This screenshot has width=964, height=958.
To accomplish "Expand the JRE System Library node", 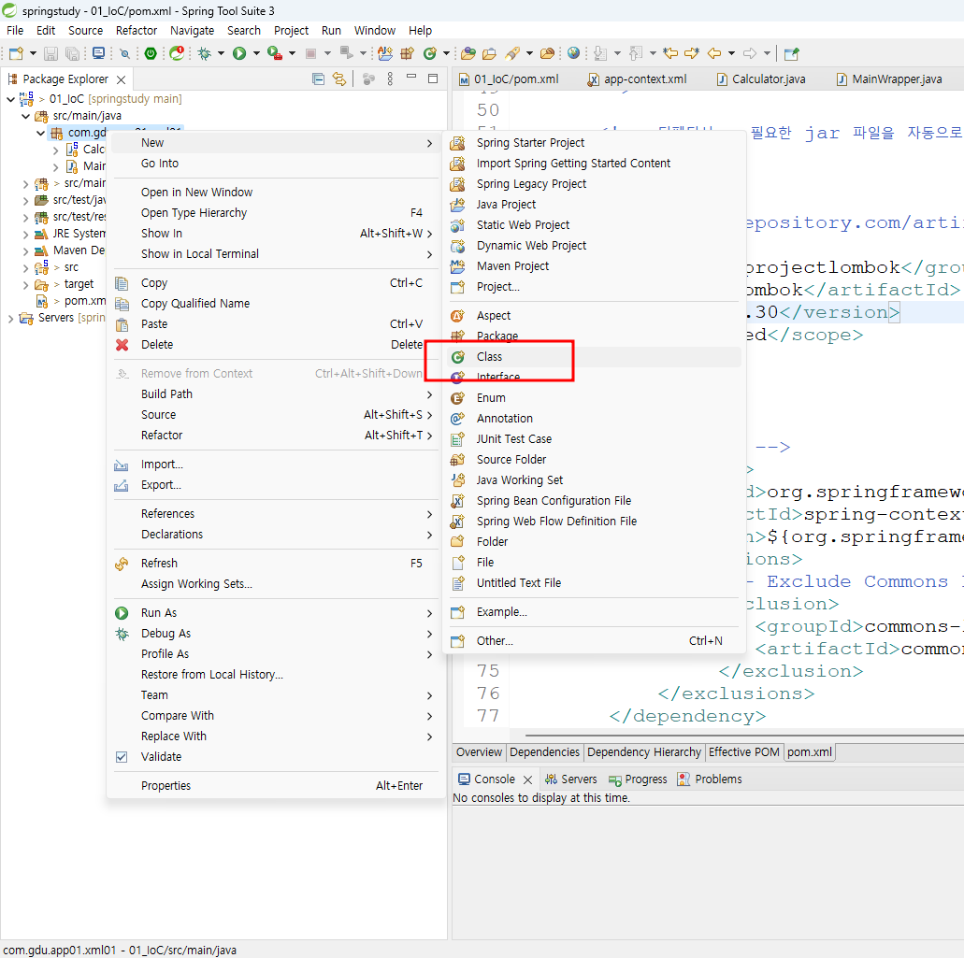I will tap(26, 234).
